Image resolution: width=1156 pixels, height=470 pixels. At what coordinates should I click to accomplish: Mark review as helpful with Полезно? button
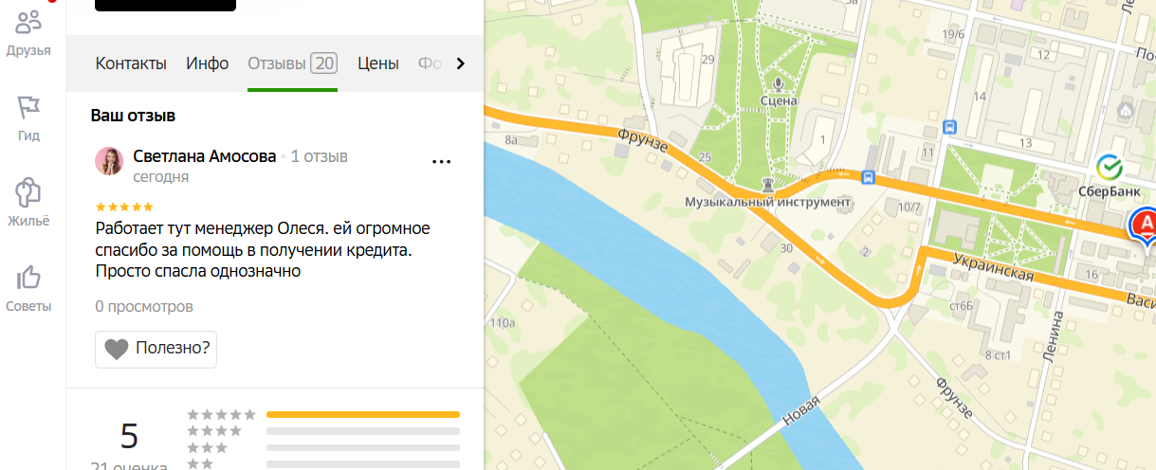156,348
